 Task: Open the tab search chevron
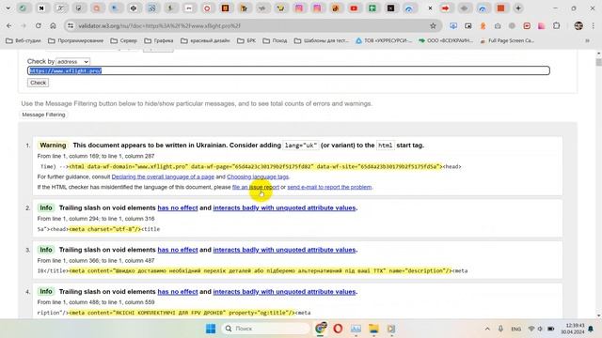point(8,8)
